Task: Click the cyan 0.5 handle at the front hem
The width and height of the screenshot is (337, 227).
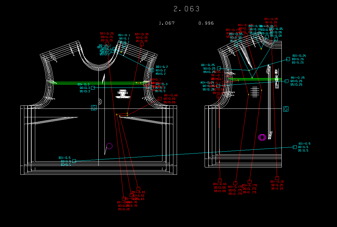Action: [x=74, y=161]
